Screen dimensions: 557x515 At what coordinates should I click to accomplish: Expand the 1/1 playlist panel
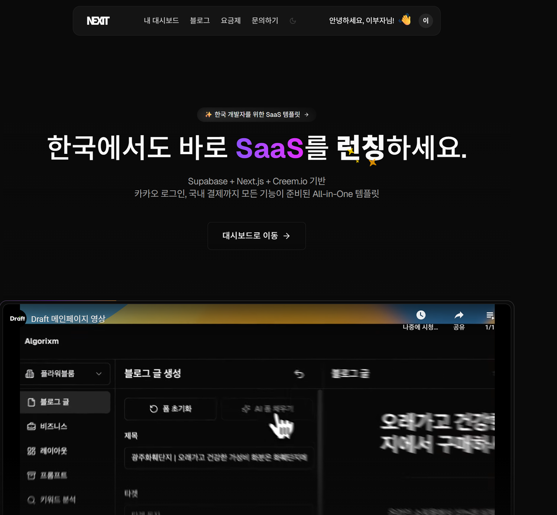(x=490, y=315)
